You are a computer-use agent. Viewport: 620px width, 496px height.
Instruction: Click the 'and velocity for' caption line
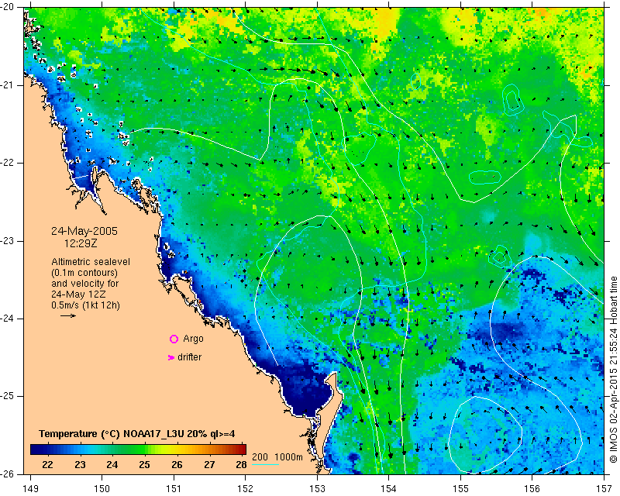click(85, 284)
